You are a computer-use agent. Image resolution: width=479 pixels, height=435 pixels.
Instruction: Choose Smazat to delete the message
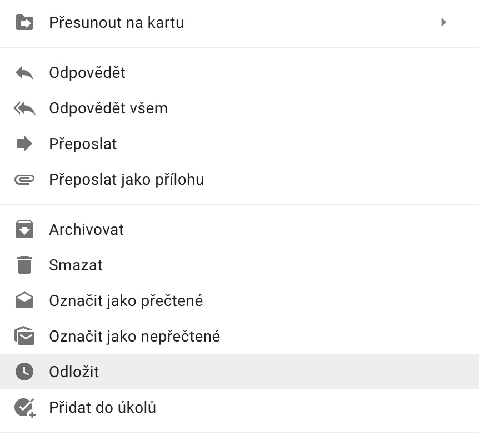[x=76, y=265]
